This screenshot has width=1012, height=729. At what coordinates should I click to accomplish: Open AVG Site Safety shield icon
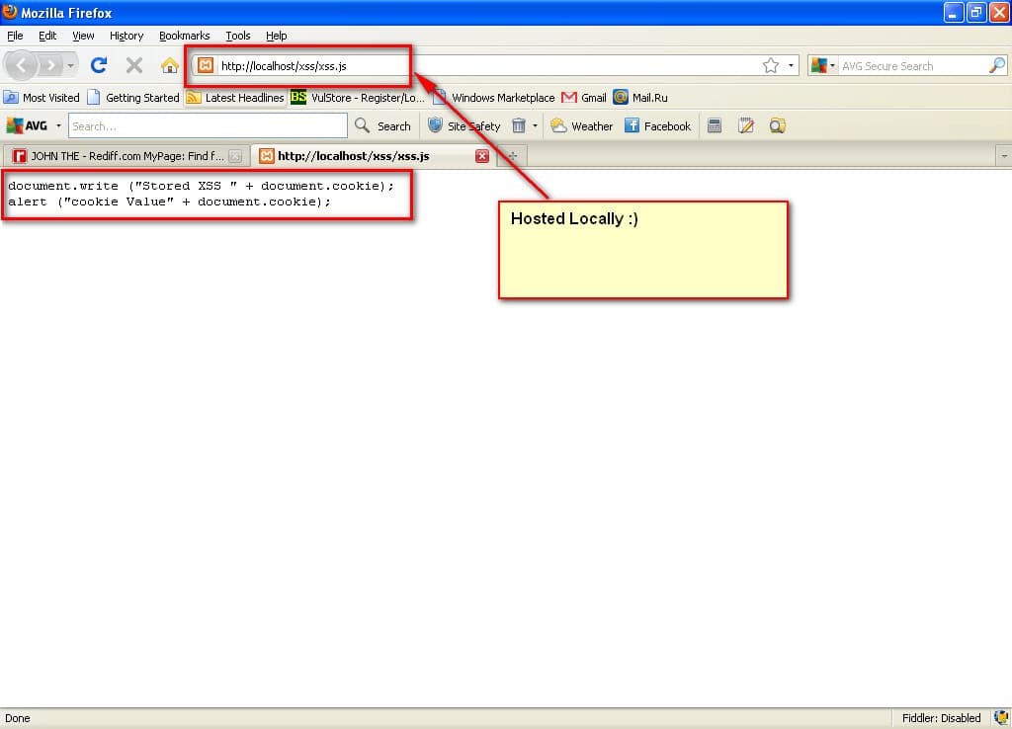click(x=435, y=125)
